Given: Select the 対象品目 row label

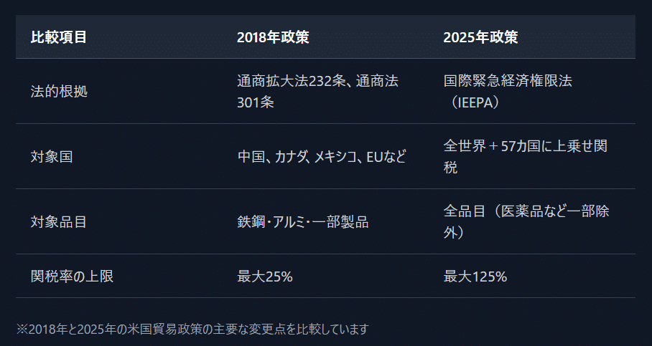Looking at the screenshot, I should [x=59, y=221].
